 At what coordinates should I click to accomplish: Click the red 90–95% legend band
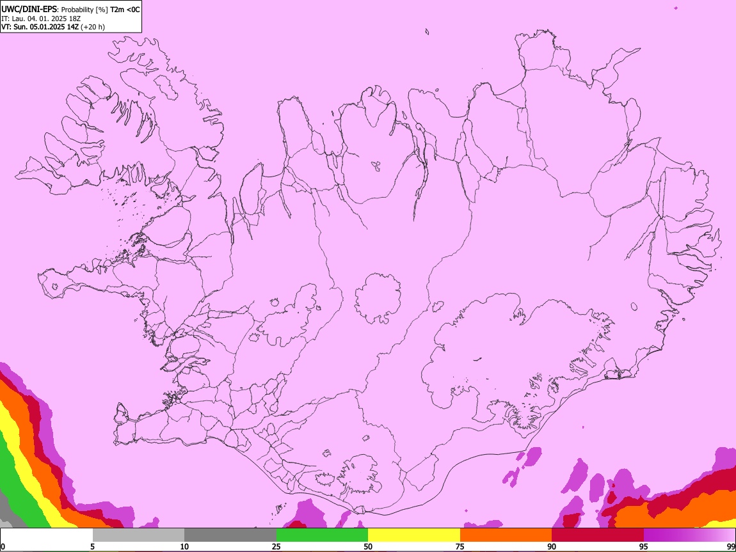(598, 535)
